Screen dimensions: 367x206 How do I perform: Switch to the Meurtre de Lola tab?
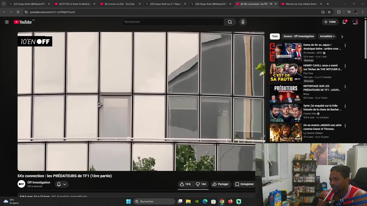[x=301, y=4]
